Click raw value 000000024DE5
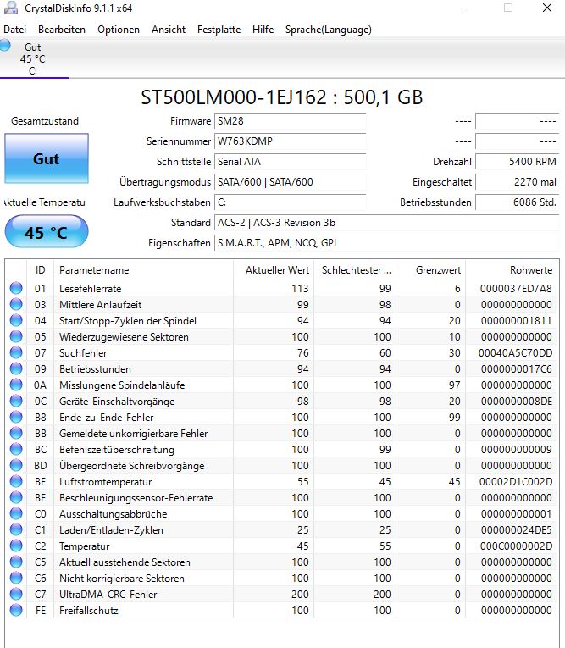Screen dimensions: 565x648 pos(516,530)
